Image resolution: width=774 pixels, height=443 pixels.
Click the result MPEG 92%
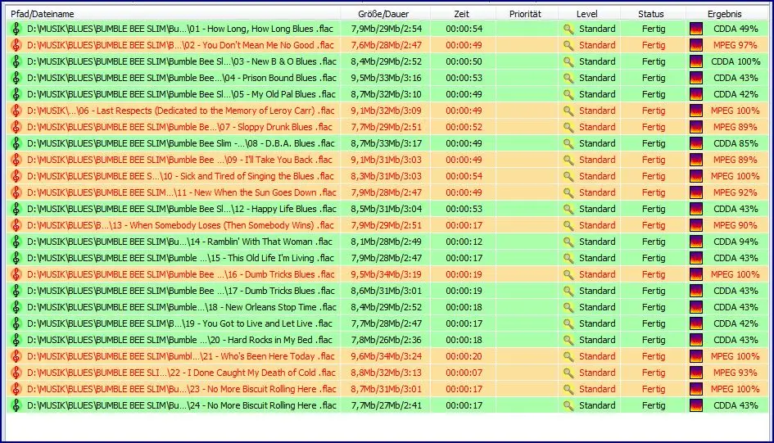(x=735, y=192)
